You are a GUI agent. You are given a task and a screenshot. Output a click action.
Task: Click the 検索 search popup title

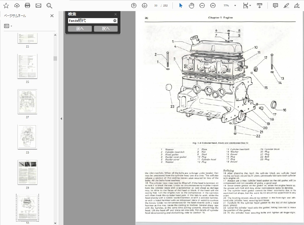coord(72,14)
